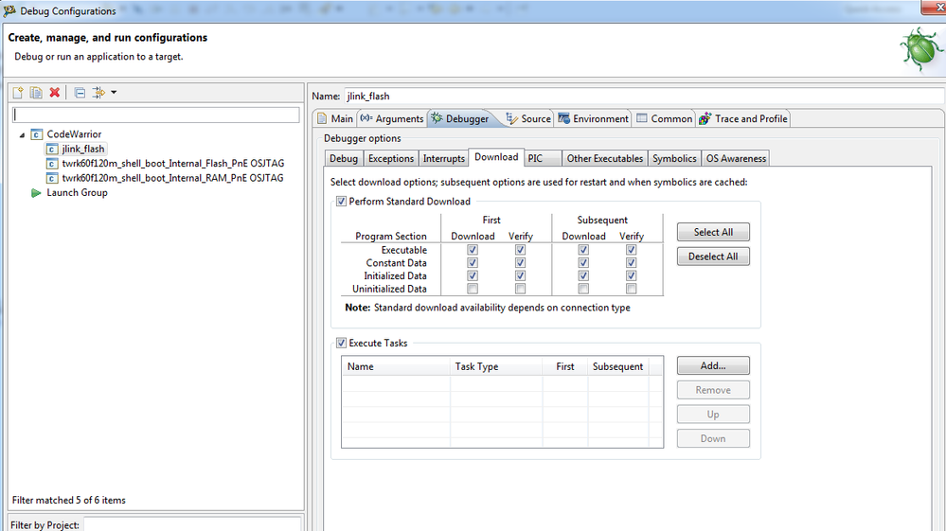Screen dimensions: 946x531
Task: Click the Duplicate configuration icon
Action: point(36,92)
